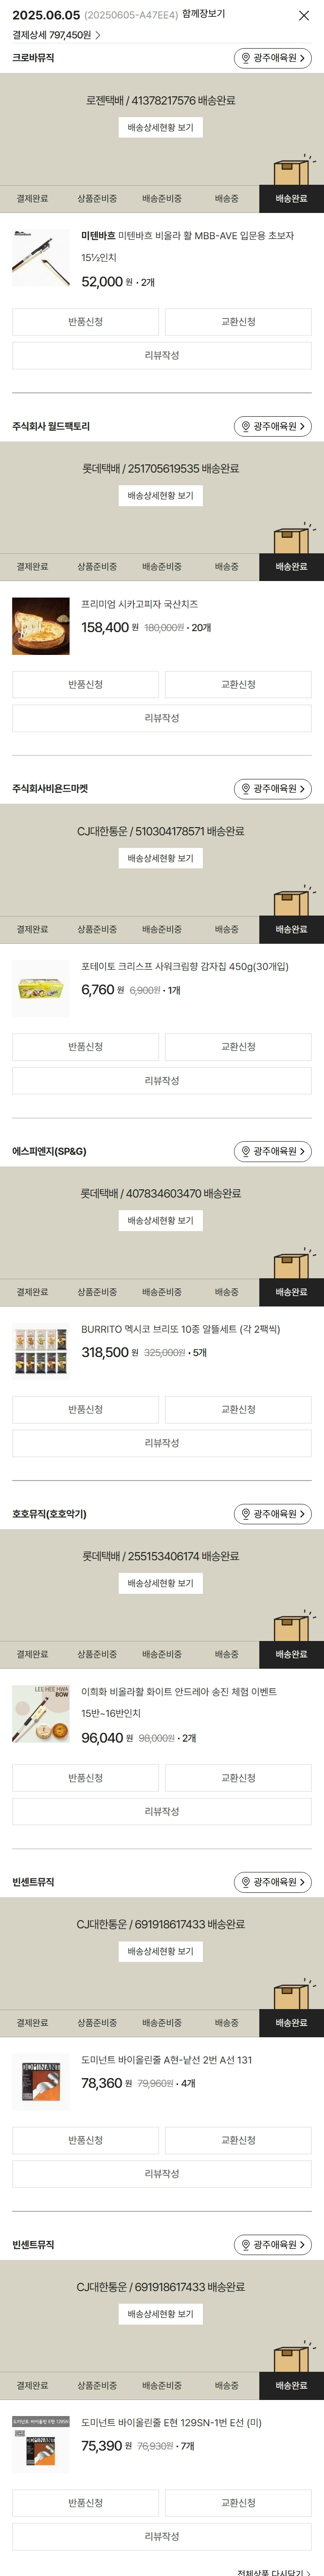Open 광주애육원 location for 크로바뮤직 seller
The width and height of the screenshot is (324, 2576).
point(273,59)
